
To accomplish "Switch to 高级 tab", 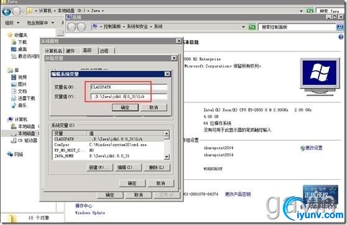I will point(87,50).
